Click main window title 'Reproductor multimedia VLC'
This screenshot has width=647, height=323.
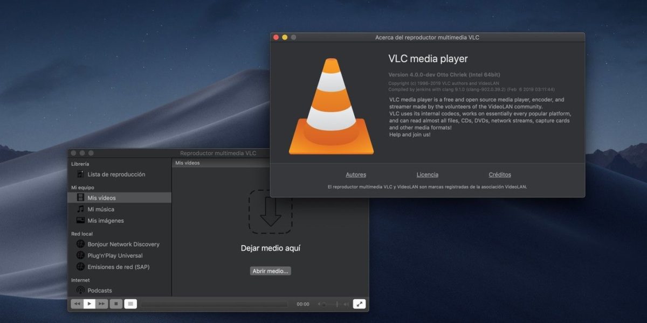coord(218,153)
